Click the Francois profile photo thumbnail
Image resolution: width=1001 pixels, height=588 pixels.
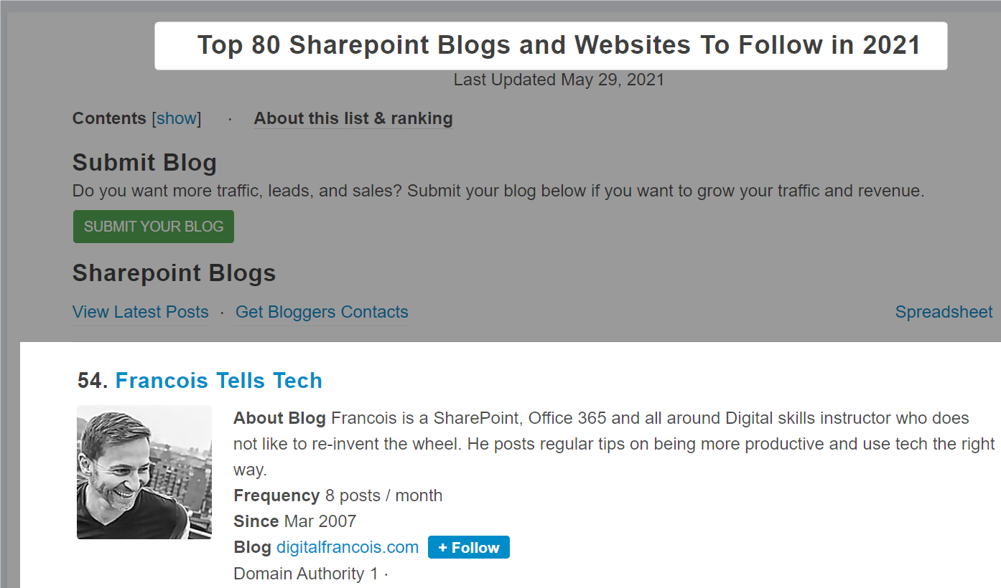pyautogui.click(x=144, y=472)
